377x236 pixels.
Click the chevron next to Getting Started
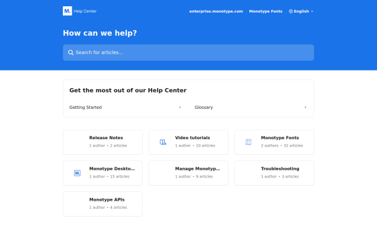coord(180,107)
